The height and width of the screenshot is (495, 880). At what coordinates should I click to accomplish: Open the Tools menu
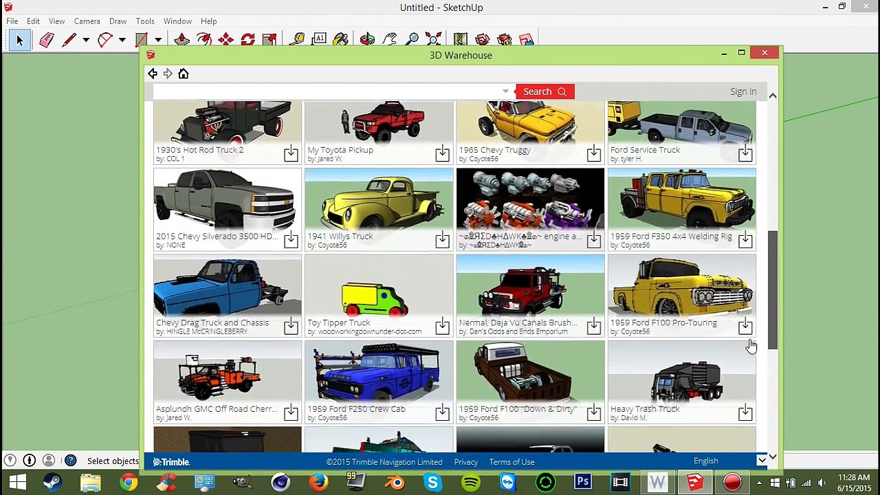click(145, 21)
